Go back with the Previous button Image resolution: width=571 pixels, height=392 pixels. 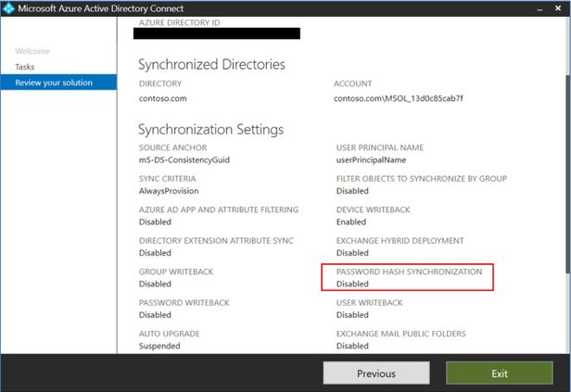click(x=376, y=373)
